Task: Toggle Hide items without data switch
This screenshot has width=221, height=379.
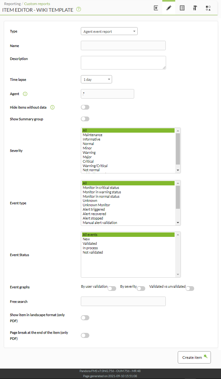Action: [x=85, y=107]
